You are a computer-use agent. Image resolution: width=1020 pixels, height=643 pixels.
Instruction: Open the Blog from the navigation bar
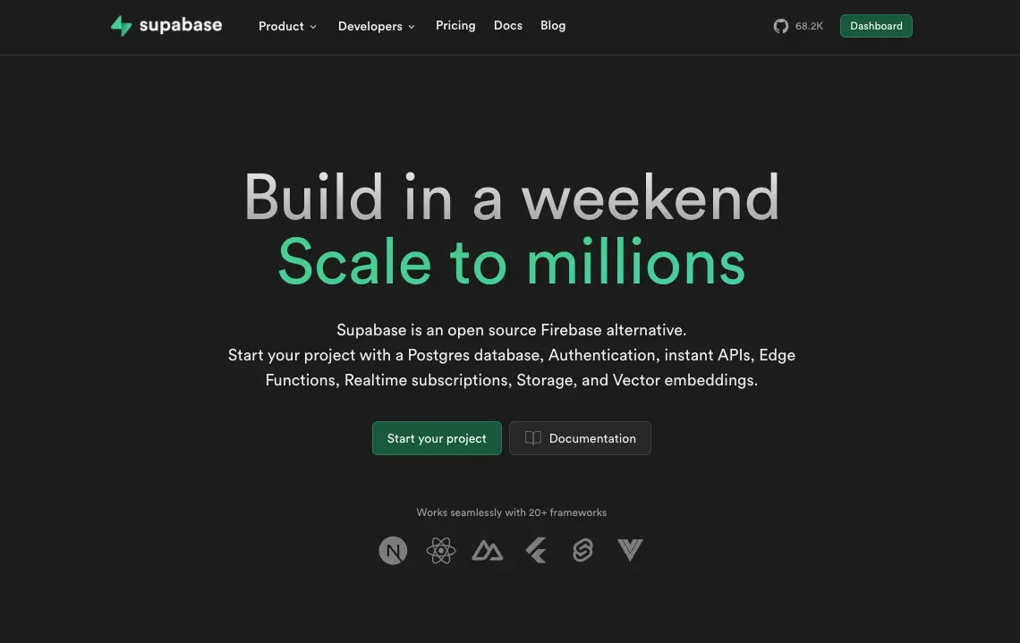[x=553, y=25]
